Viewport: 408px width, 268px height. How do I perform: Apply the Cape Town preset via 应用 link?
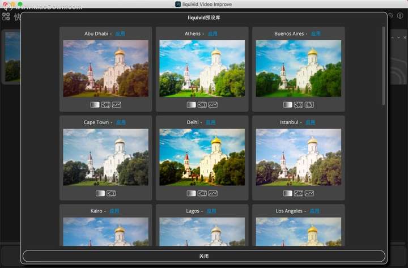tap(121, 122)
